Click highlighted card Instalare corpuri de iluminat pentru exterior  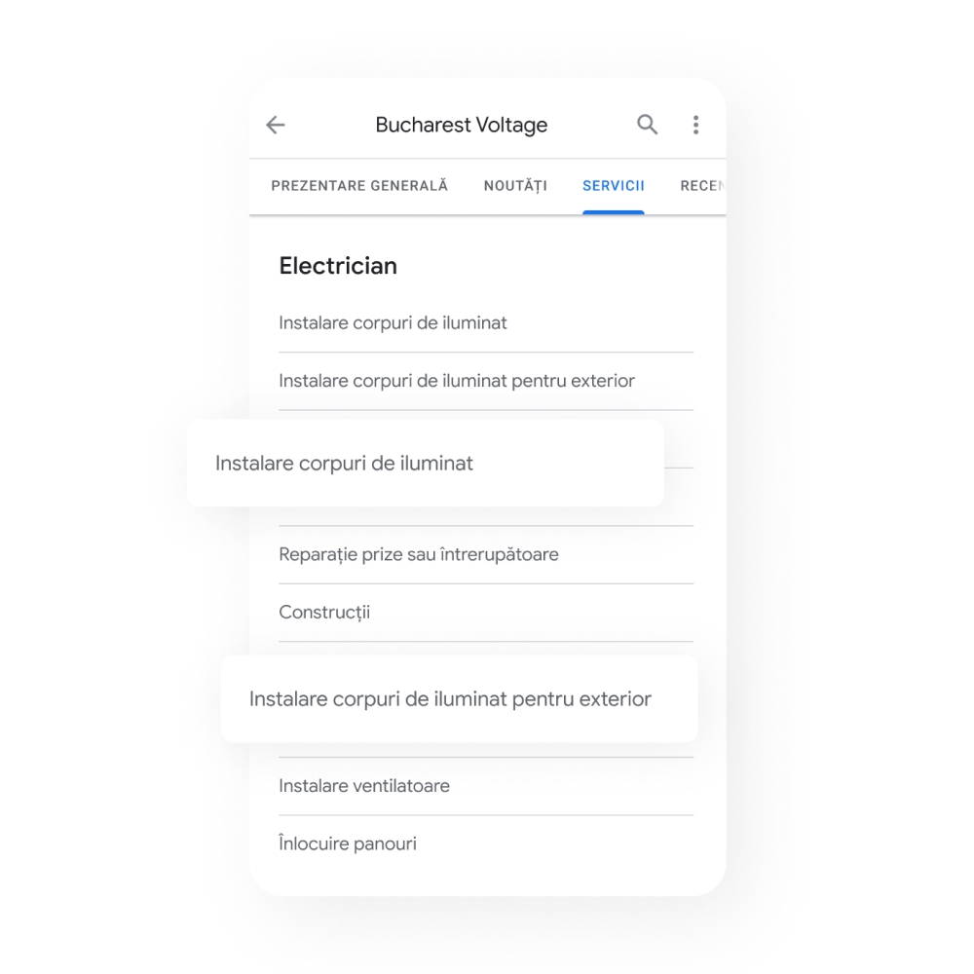(460, 698)
